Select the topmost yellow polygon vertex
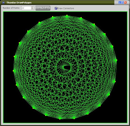The width and height of the screenshot is (130, 126). pos(67,15)
